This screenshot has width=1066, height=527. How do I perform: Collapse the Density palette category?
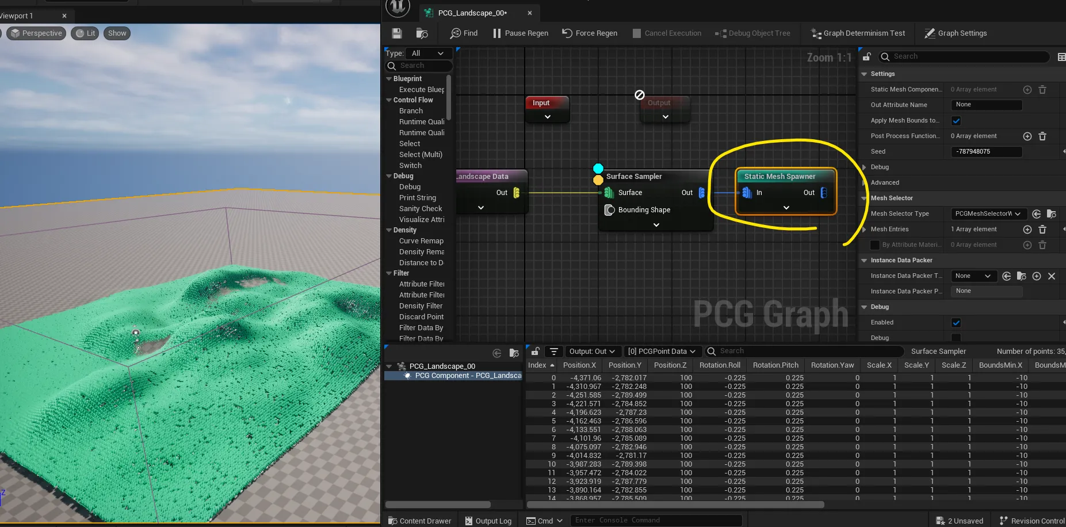[x=389, y=230]
